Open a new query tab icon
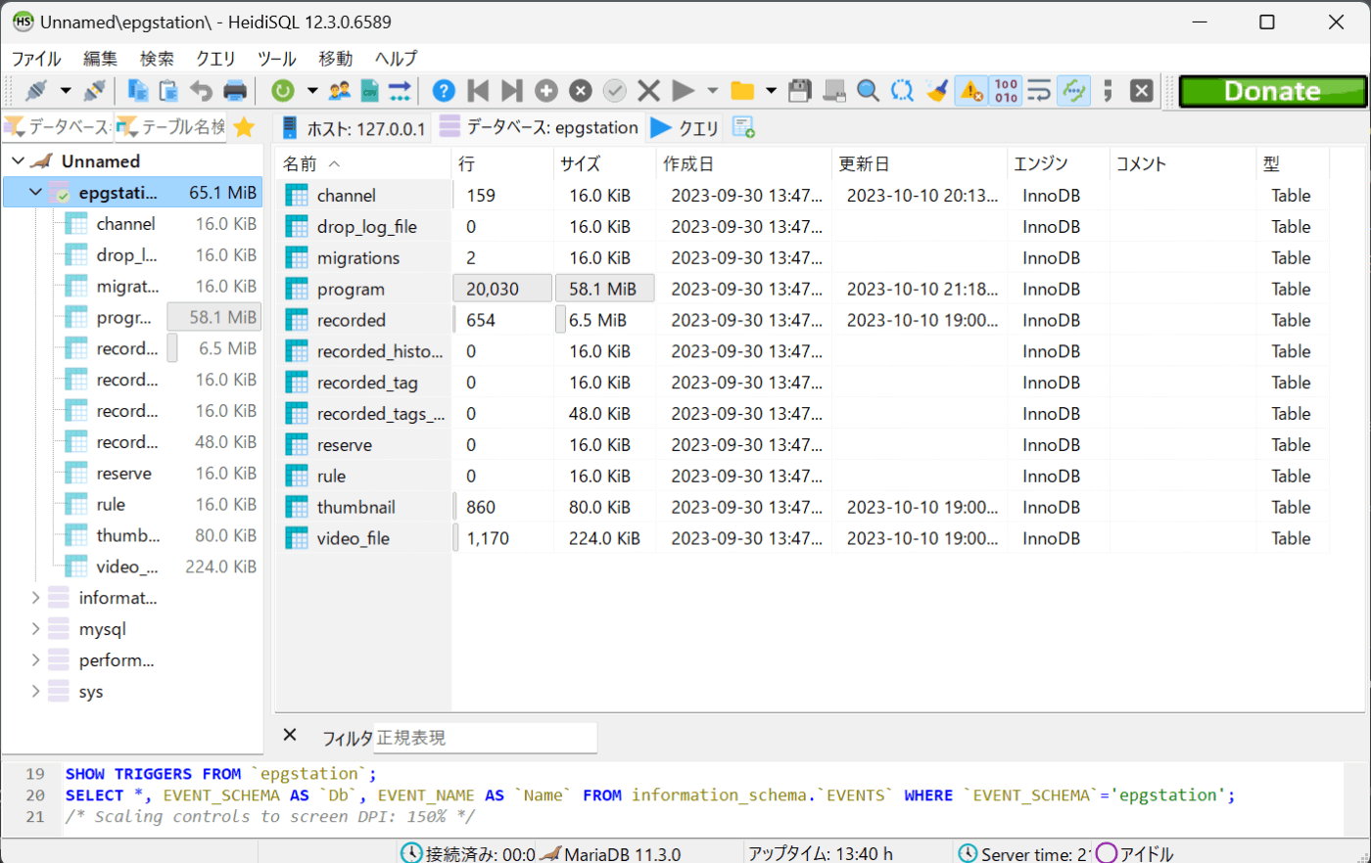Screen dimensions: 1371x863 743,127
